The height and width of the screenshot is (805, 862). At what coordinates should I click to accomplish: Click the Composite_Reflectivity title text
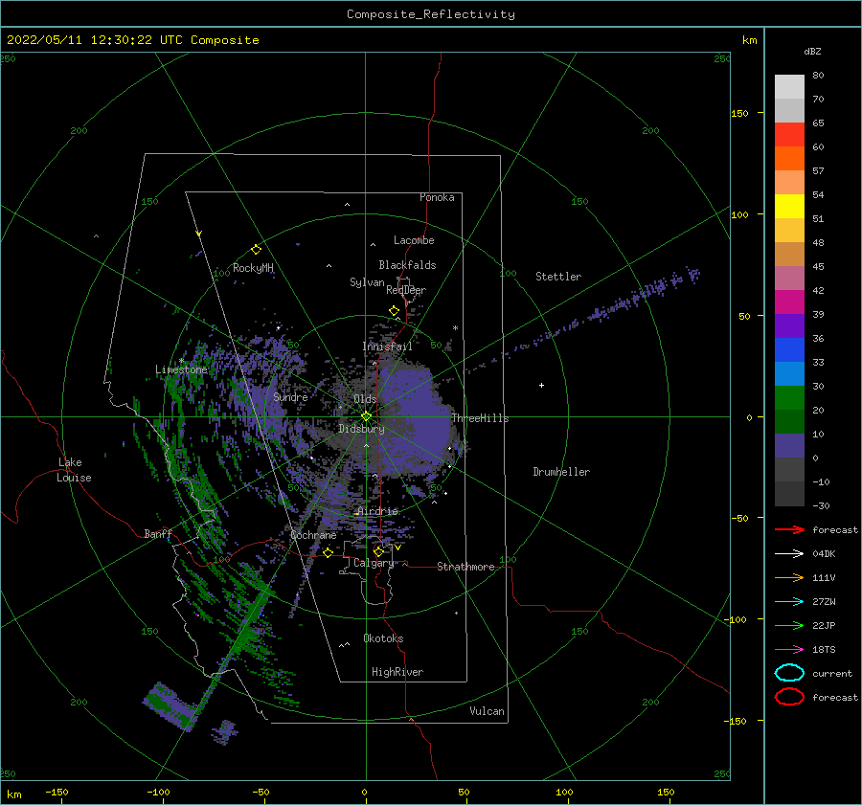tap(431, 14)
